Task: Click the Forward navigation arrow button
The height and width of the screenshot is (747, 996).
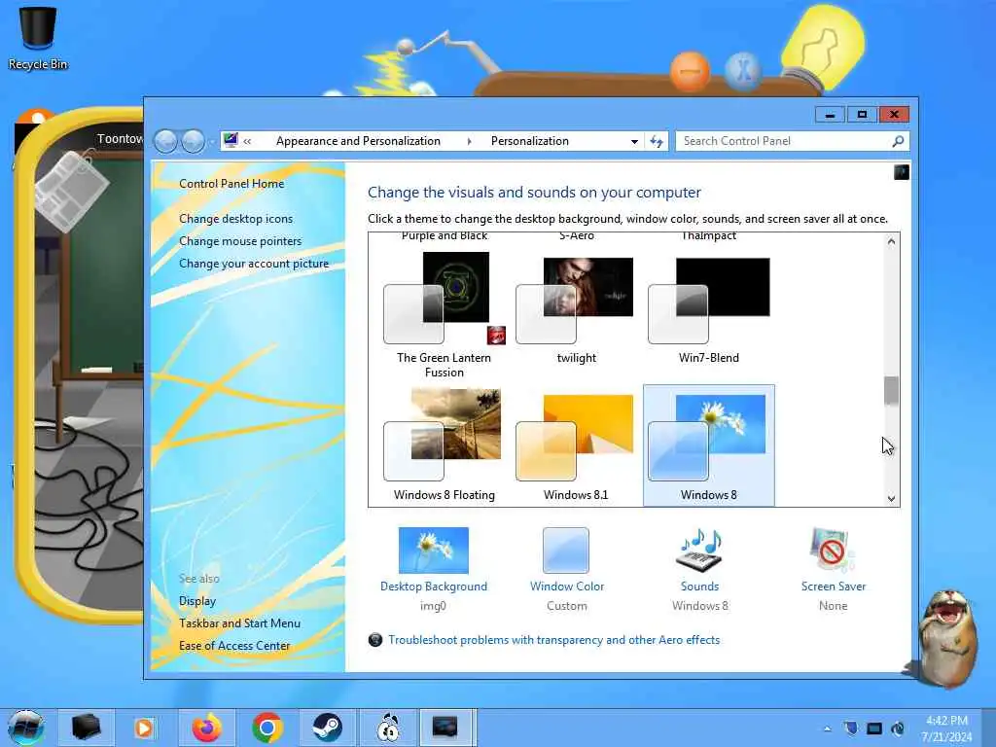Action: pos(194,141)
